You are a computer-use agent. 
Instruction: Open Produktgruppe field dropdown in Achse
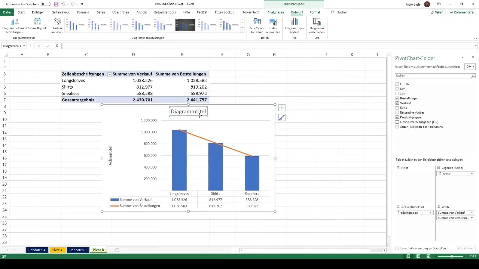pyautogui.click(x=430, y=213)
